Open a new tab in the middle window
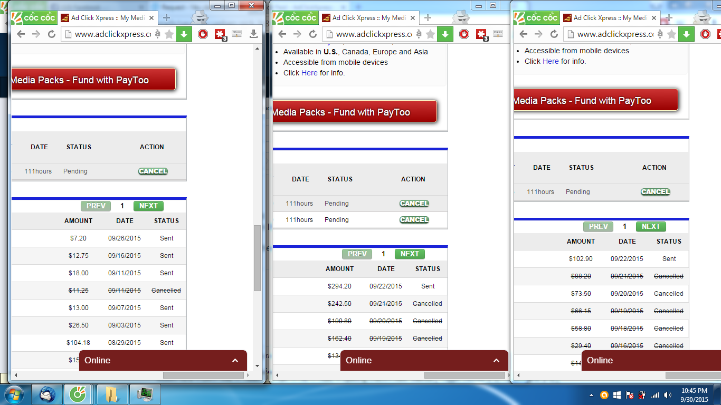This screenshot has height=405, width=721. point(428,17)
